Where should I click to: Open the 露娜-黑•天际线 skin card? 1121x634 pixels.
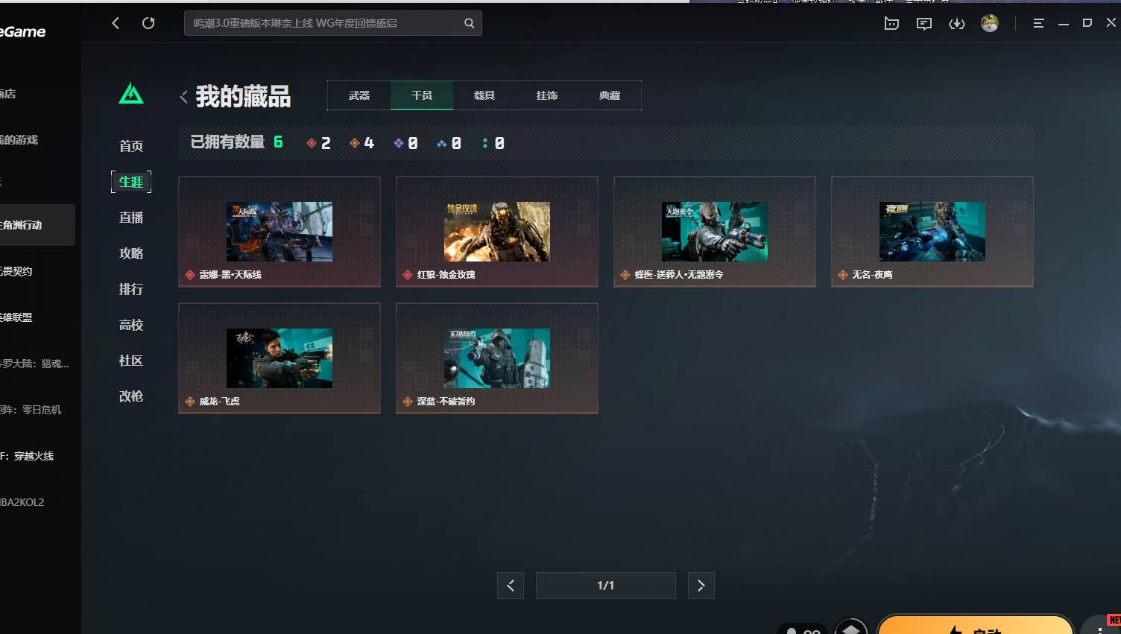[280, 232]
